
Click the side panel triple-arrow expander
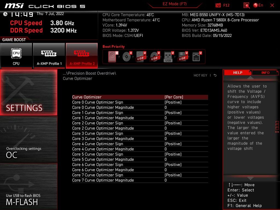click(x=277, y=132)
